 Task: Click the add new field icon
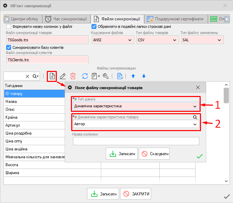pyautogui.click(x=52, y=76)
